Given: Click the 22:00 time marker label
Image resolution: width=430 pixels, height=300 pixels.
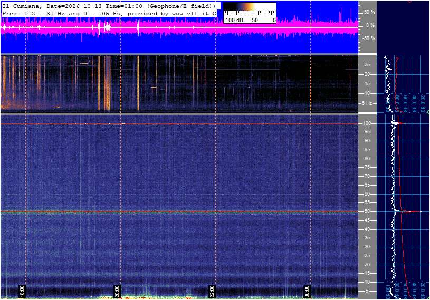Looking at the screenshot, I should coord(212,291).
